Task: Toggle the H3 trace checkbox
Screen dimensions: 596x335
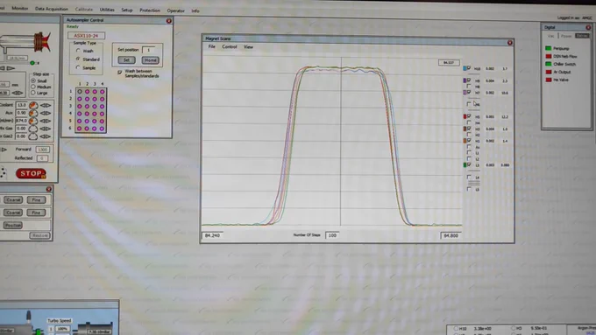Action: 469,129
